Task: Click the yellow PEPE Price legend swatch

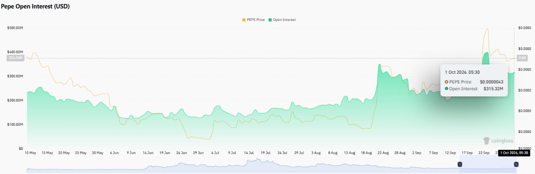Action: tap(244, 20)
